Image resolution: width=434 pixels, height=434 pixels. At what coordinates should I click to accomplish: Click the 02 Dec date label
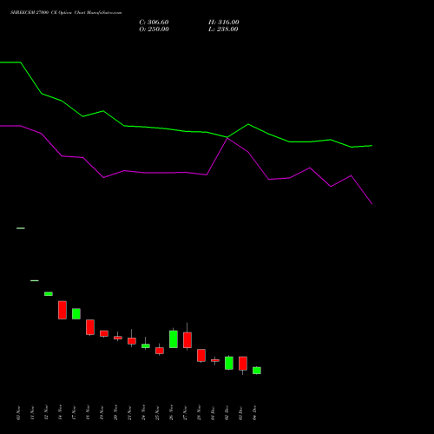tap(227, 413)
